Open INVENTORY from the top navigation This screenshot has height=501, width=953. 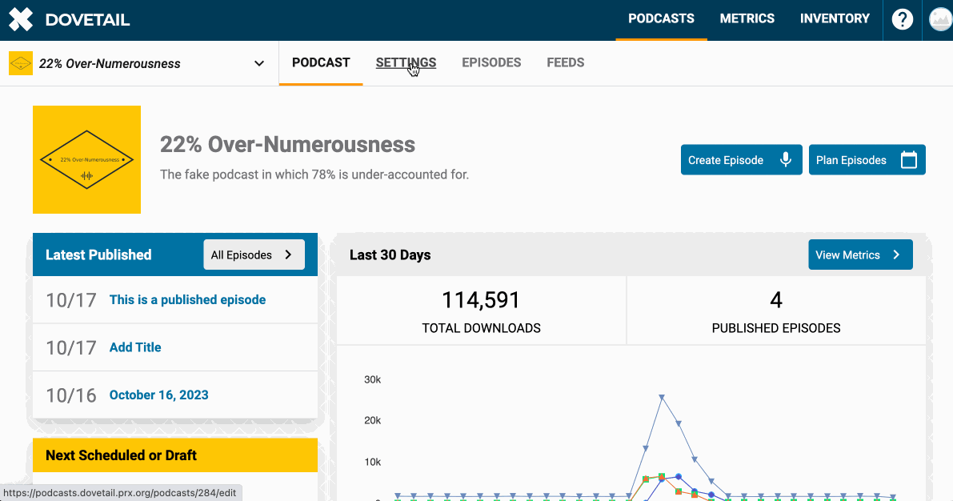click(835, 18)
